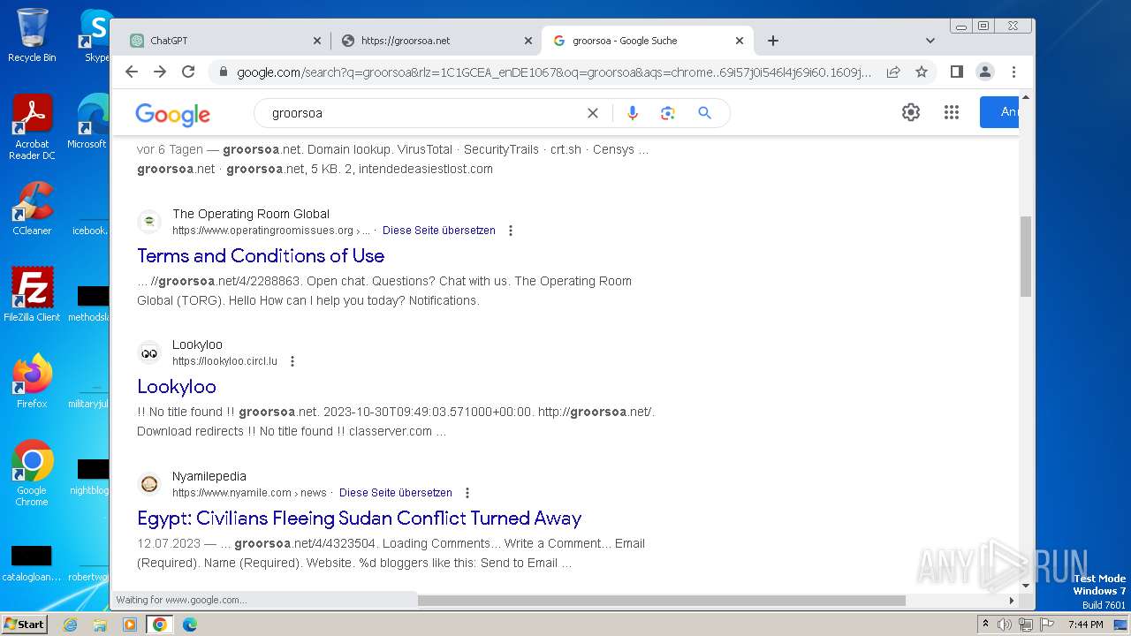Click the taskbar clock 7:44 PM

pyautogui.click(x=1085, y=625)
